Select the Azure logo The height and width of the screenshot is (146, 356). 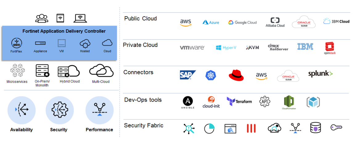pyautogui.click(x=211, y=22)
